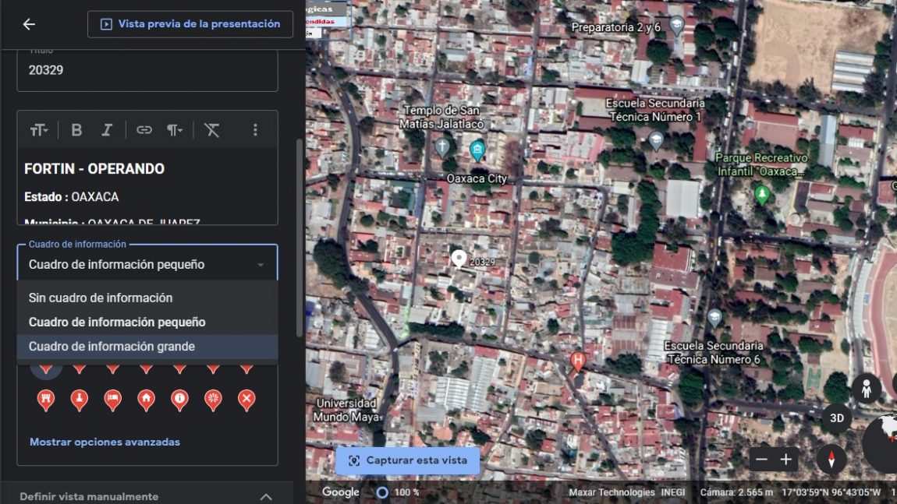Select Sin cuadro de información option
This screenshot has width=897, height=504.
[x=147, y=298]
